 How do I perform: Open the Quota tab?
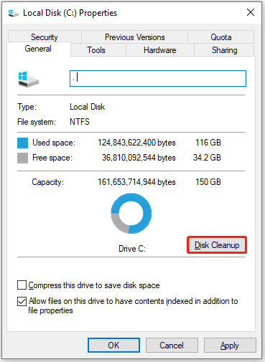pos(220,37)
